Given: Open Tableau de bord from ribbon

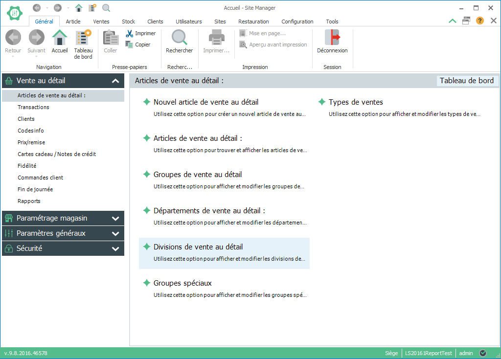Looking at the screenshot, I should pyautogui.click(x=83, y=38).
